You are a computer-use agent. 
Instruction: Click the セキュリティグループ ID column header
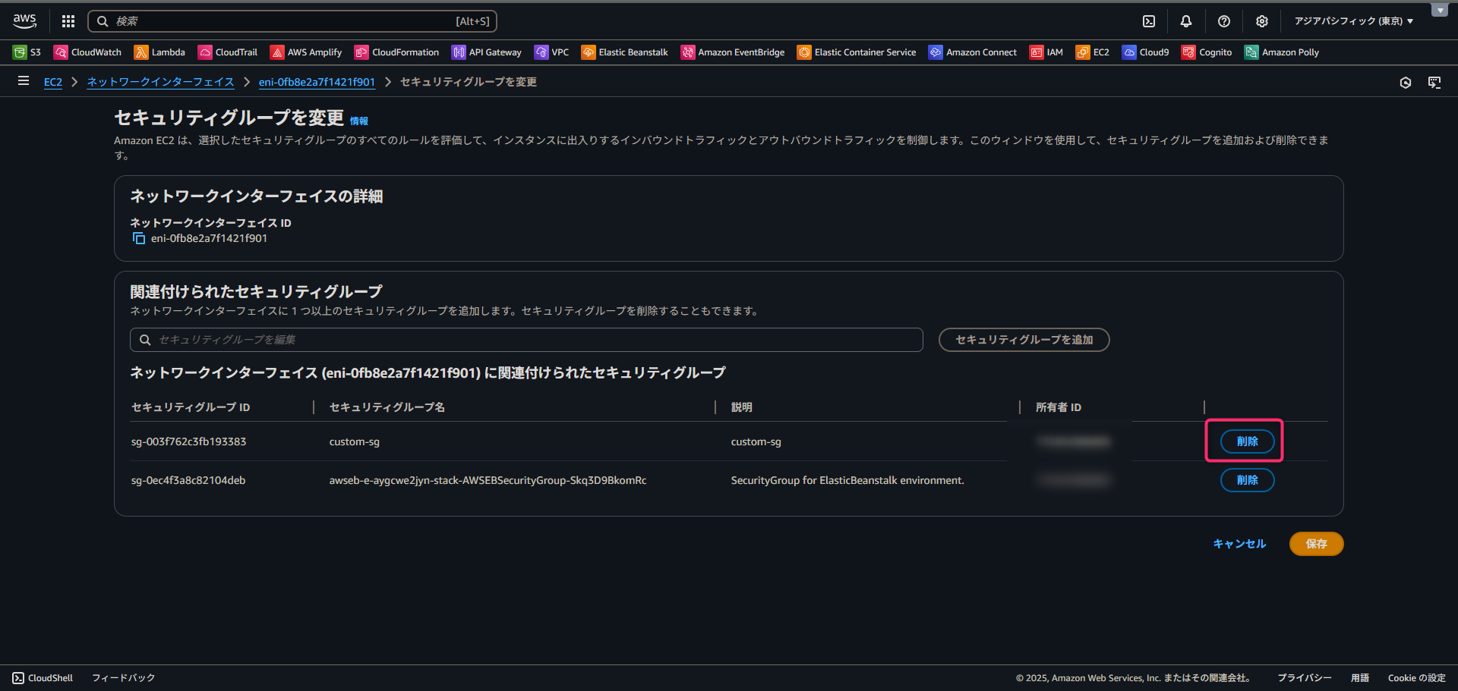191,407
